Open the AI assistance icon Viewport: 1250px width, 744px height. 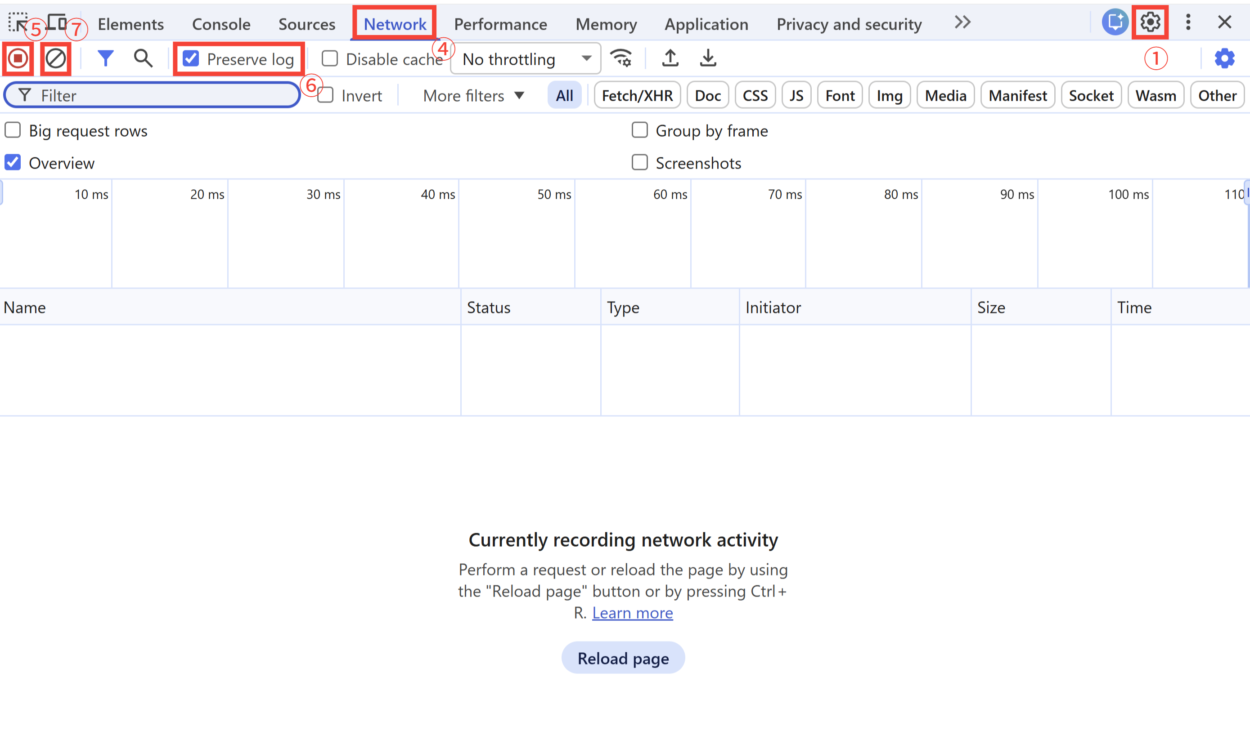(x=1115, y=22)
